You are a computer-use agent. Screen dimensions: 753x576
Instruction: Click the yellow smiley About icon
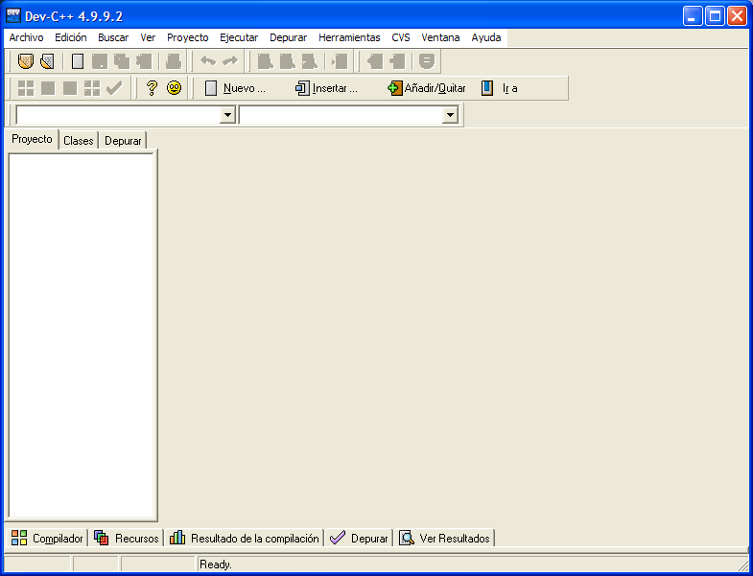174,88
